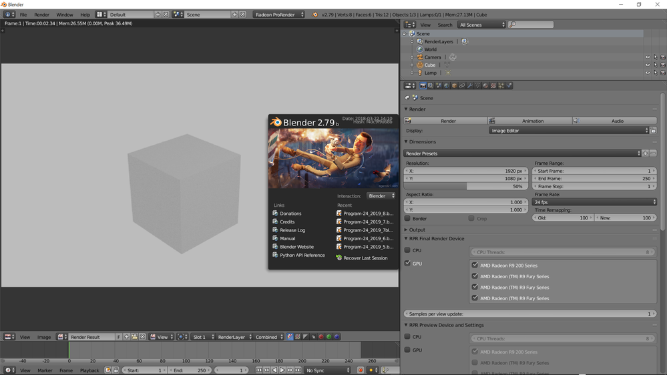Open the Help menu
The width and height of the screenshot is (667, 375).
[x=85, y=15]
